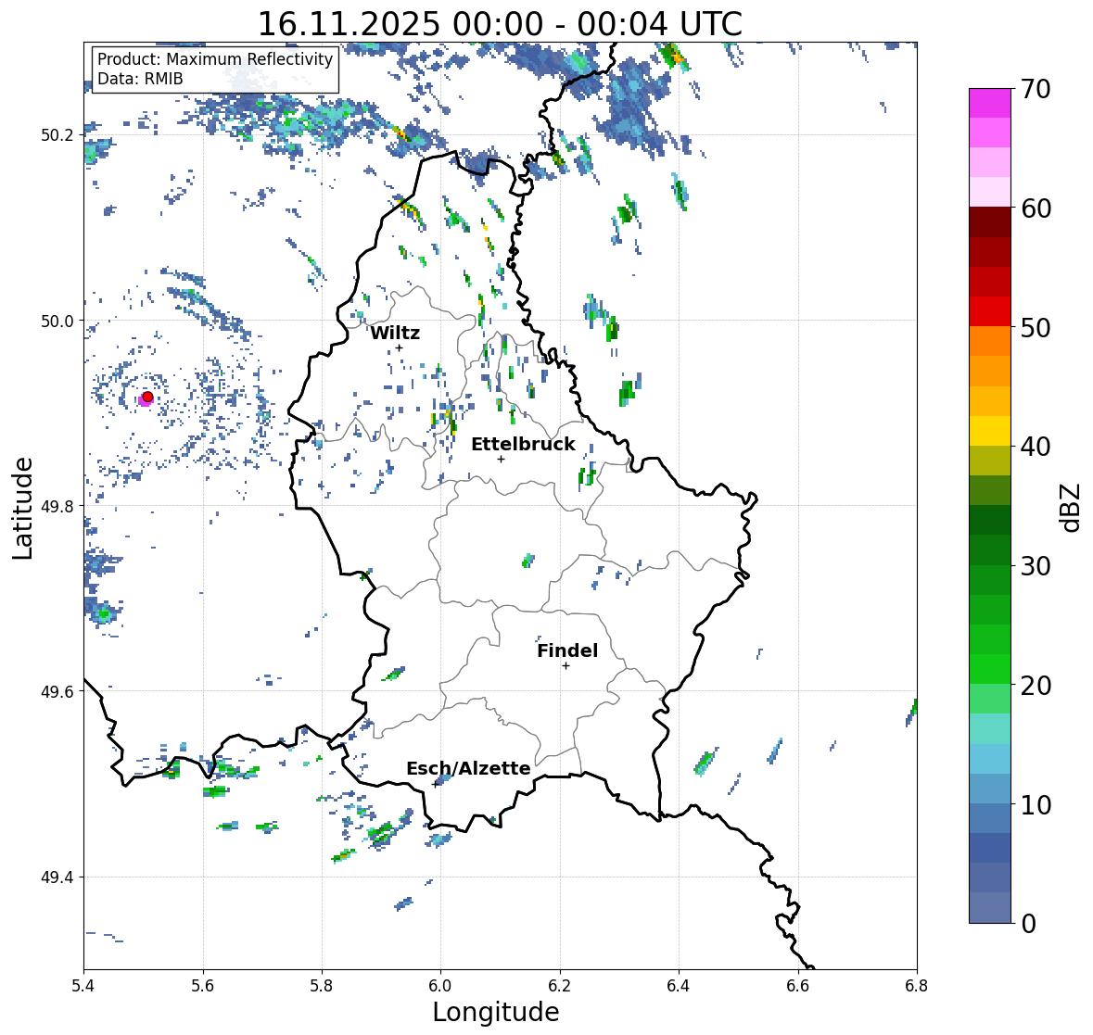Click the "Latitude" axis label
The height and width of the screenshot is (1035, 1093).
click(x=23, y=508)
